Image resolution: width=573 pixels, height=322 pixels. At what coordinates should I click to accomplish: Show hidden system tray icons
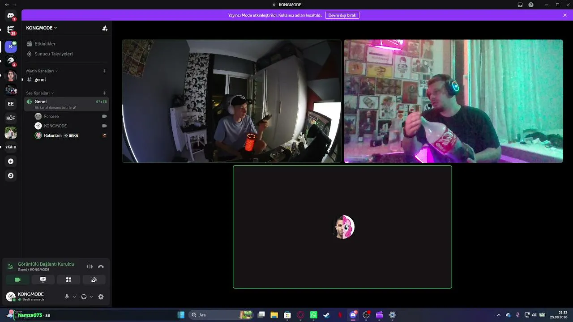[x=499, y=315]
